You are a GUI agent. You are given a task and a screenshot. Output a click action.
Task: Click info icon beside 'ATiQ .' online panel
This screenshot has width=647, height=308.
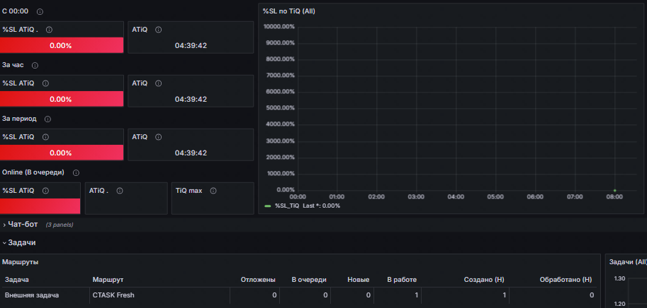coord(120,191)
